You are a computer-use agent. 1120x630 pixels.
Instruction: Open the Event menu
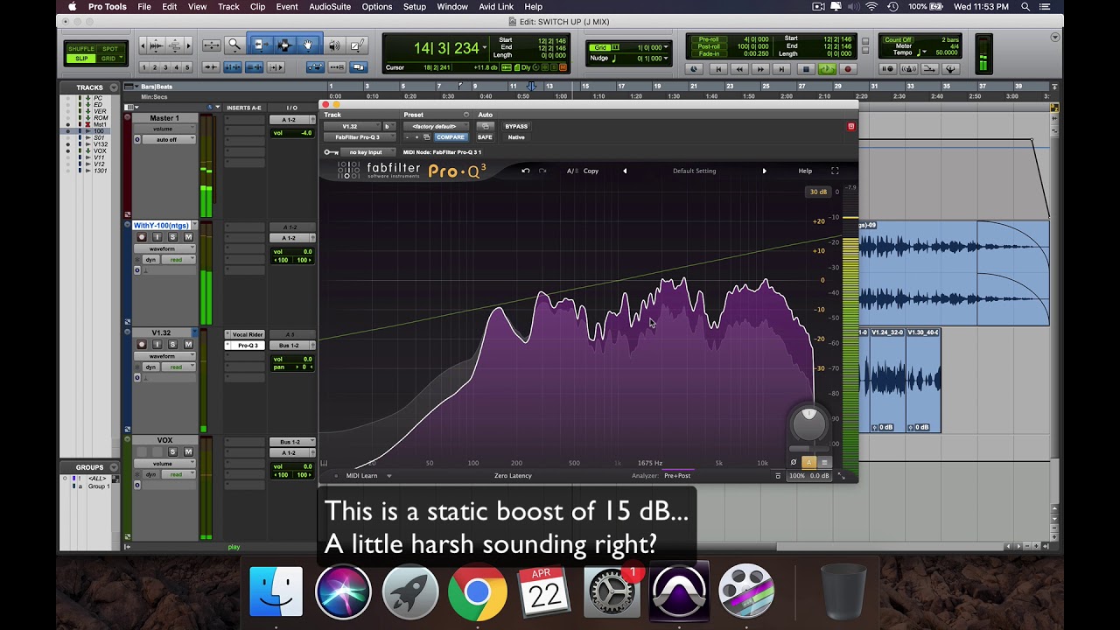(287, 7)
